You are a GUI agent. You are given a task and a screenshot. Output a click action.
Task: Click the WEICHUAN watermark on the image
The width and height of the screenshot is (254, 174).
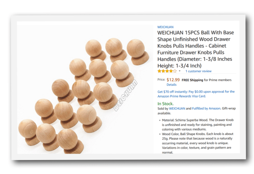(125, 95)
